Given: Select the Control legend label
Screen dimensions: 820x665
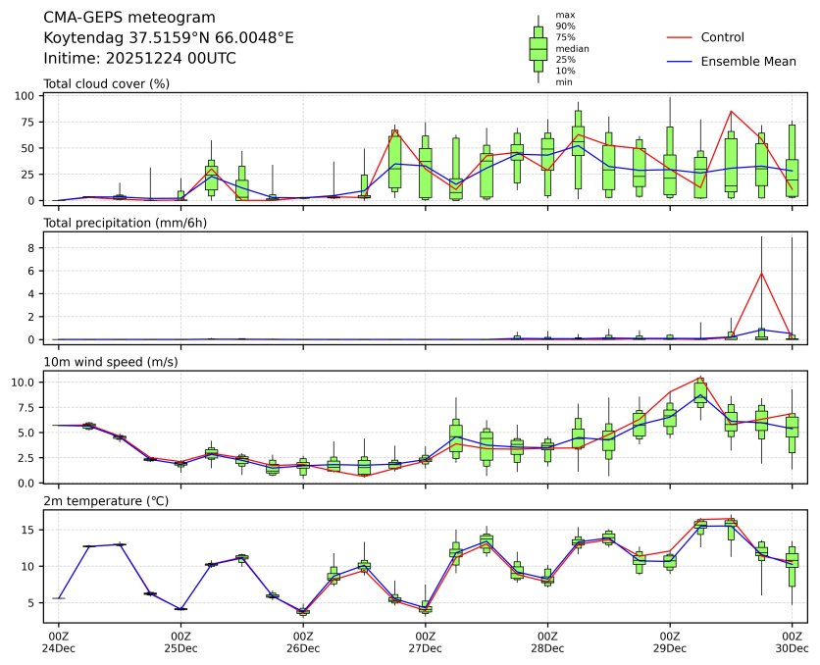Looking at the screenshot, I should coord(722,37).
